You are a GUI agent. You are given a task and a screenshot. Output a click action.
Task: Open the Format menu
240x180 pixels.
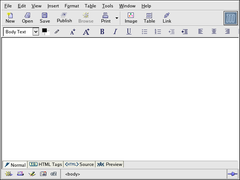tap(72, 6)
